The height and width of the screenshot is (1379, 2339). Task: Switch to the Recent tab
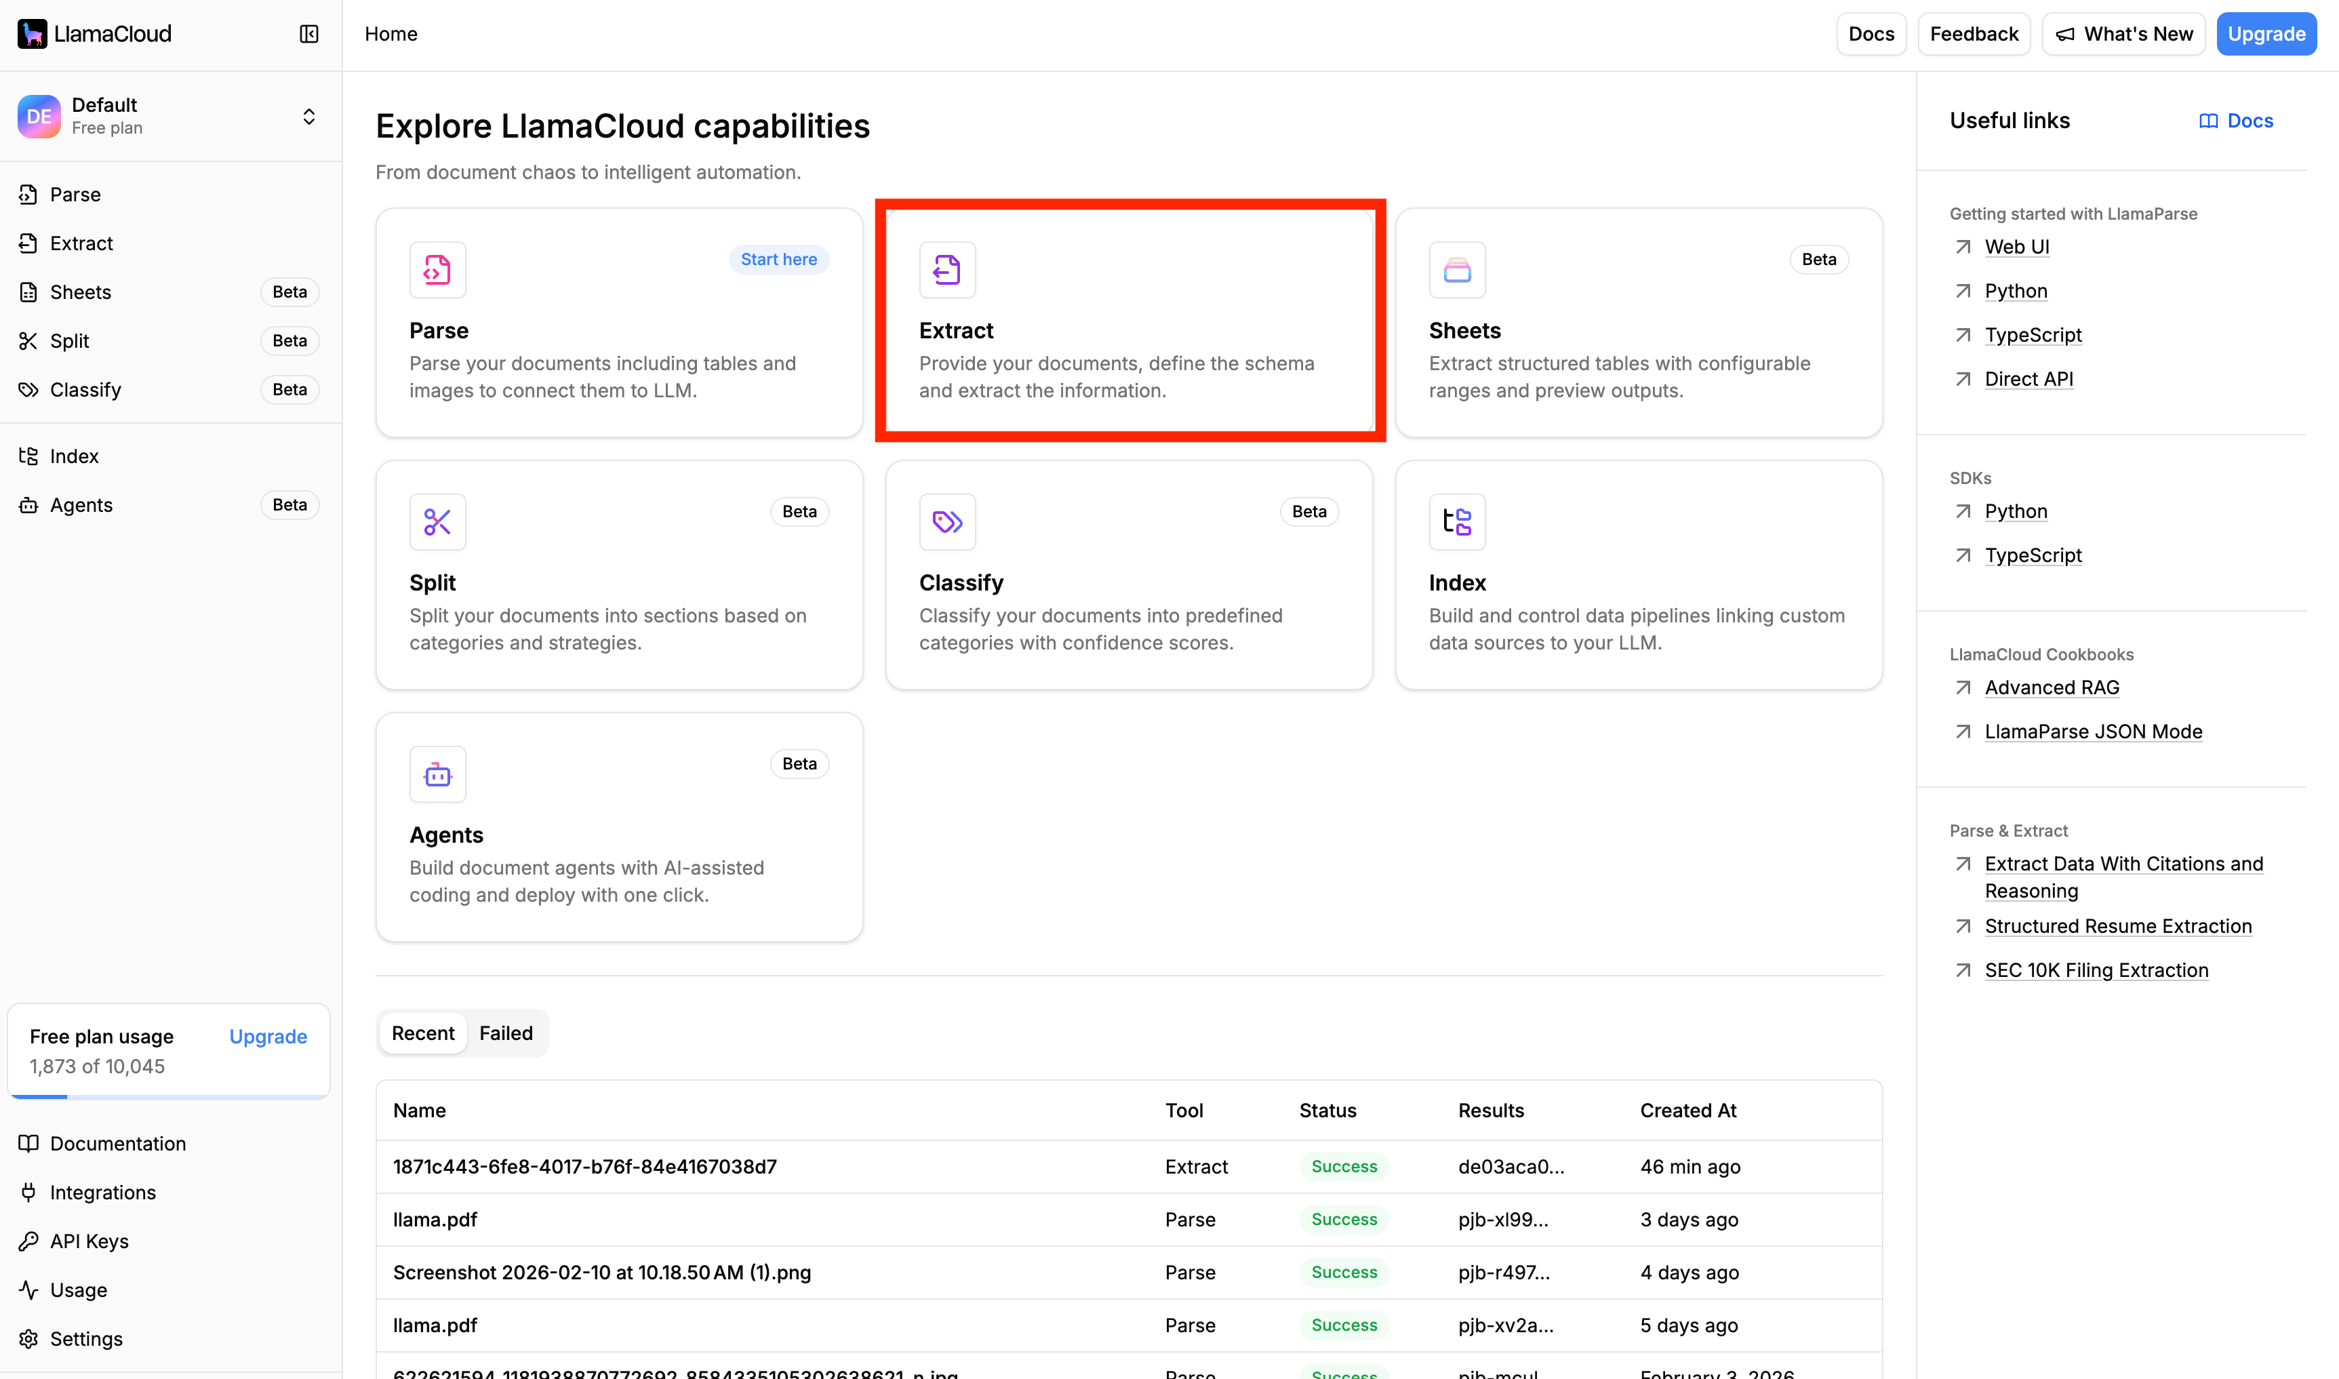pos(423,1033)
